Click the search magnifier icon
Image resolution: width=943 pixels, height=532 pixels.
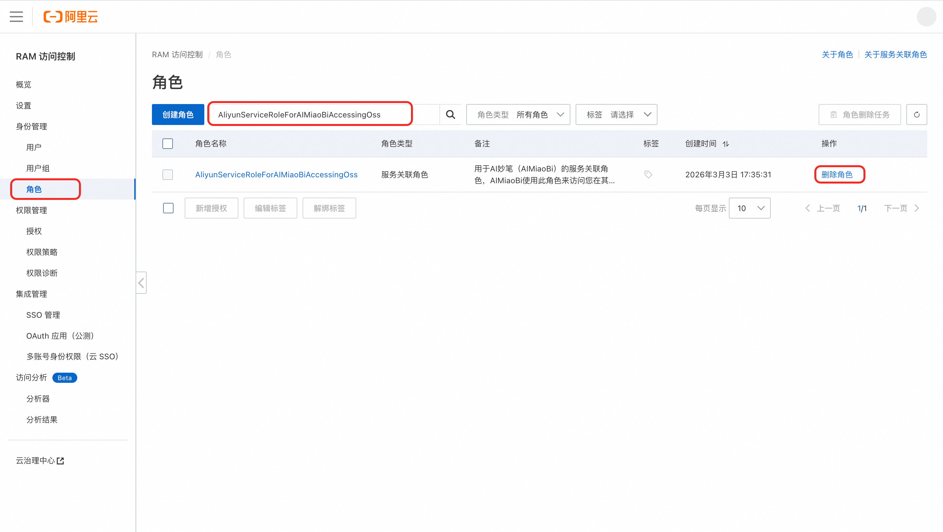[x=450, y=115]
